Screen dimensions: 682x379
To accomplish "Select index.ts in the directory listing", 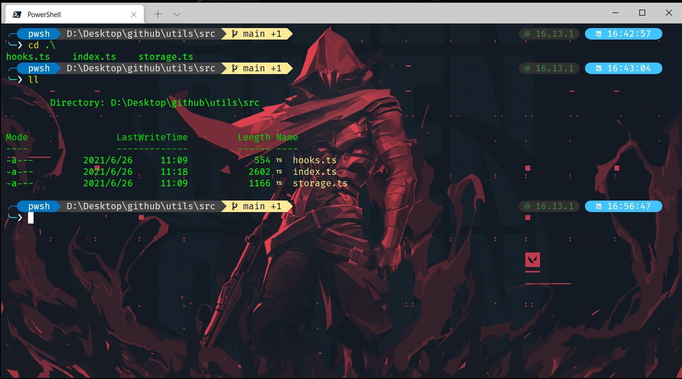I will coord(315,172).
